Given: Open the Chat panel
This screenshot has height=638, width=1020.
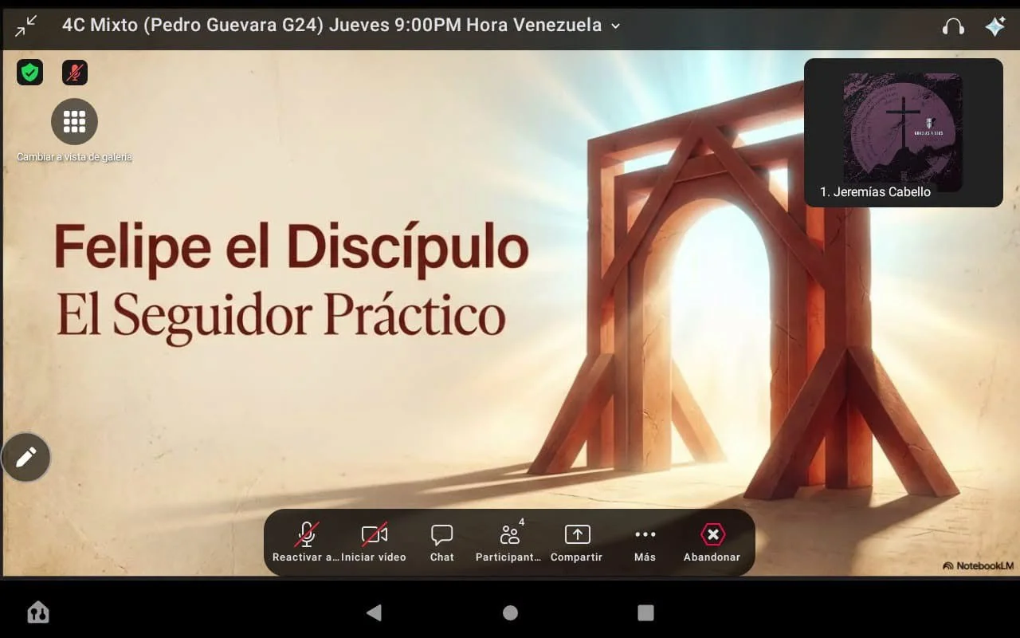Looking at the screenshot, I should (441, 543).
